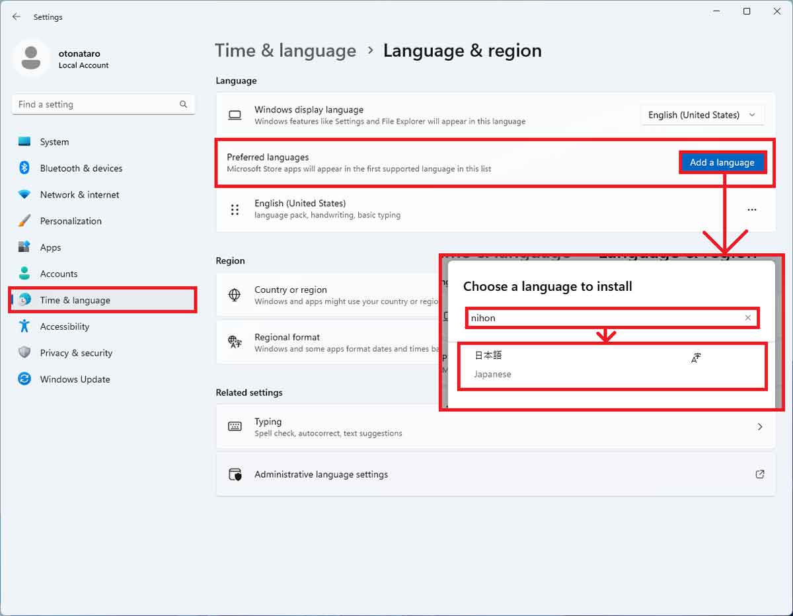Screen dimensions: 793x616
Task: Clear the nihon search with the X
Action: pos(748,318)
